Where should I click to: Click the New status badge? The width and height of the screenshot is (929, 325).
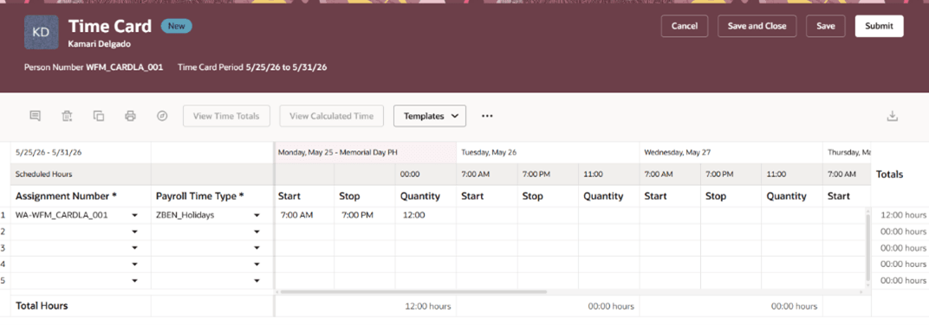click(x=176, y=26)
